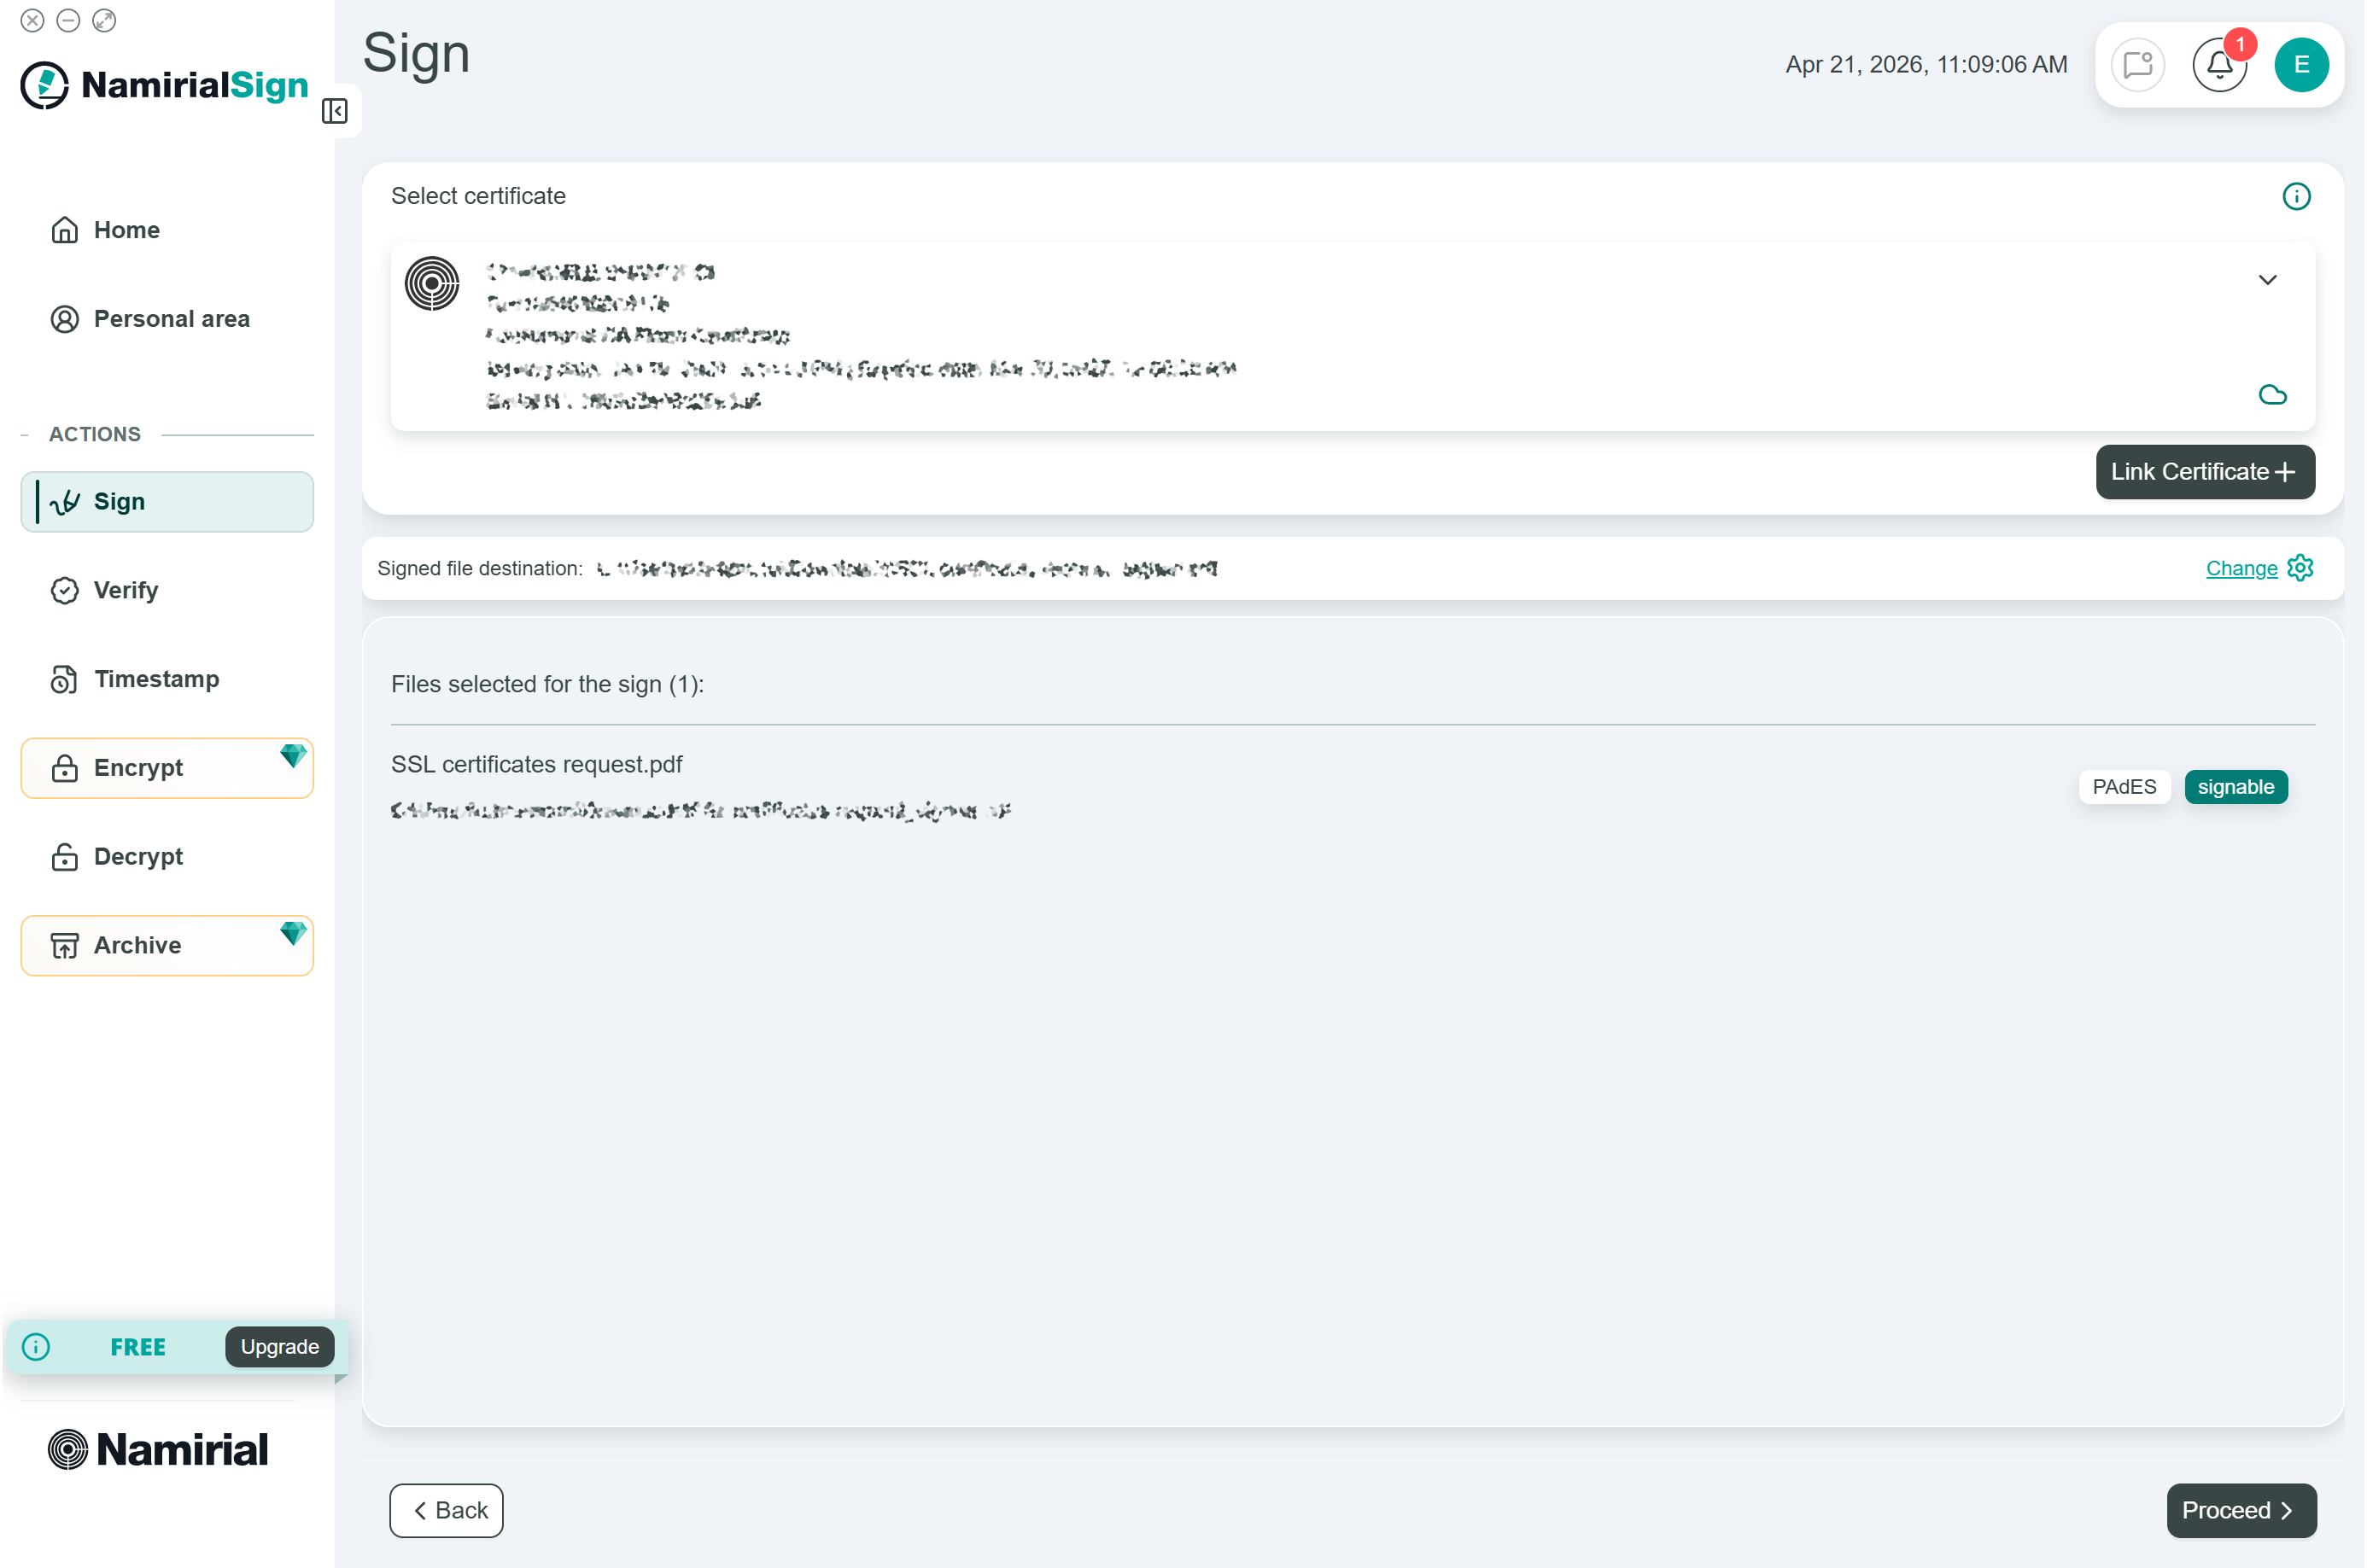Open the Verify action
Image resolution: width=2367 pixels, height=1568 pixels.
pos(125,590)
